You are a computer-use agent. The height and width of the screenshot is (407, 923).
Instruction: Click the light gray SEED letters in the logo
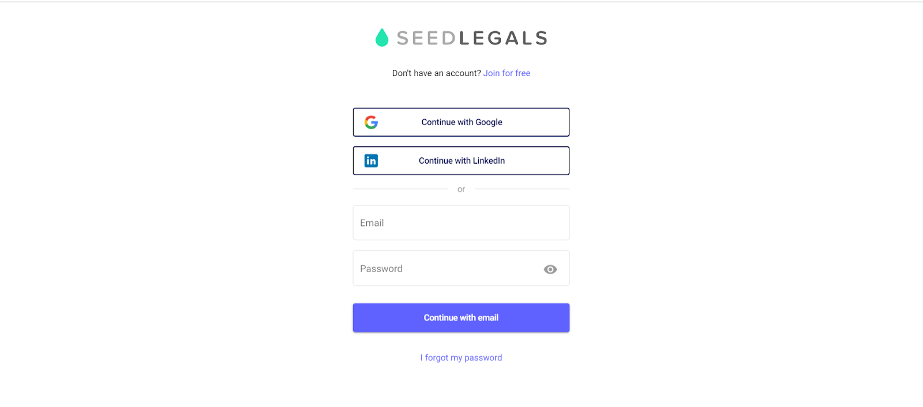tap(426, 38)
